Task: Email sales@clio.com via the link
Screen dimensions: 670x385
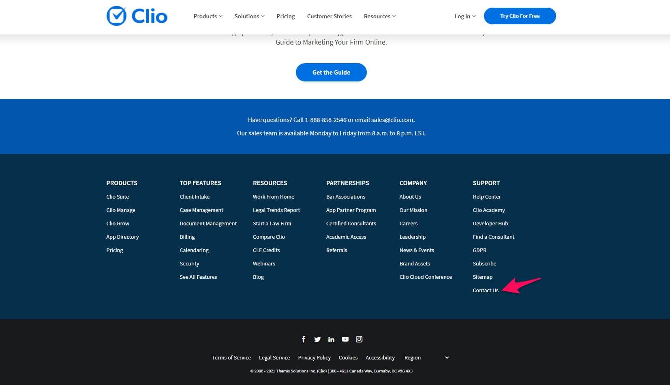Action: (392, 120)
